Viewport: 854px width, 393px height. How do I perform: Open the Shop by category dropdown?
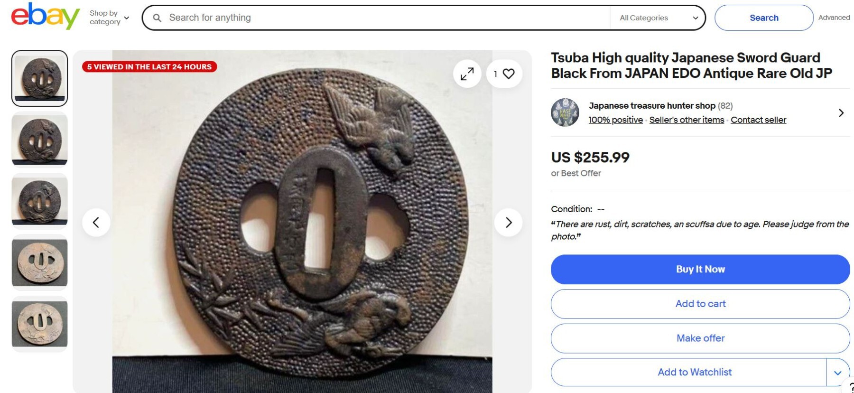coord(109,18)
